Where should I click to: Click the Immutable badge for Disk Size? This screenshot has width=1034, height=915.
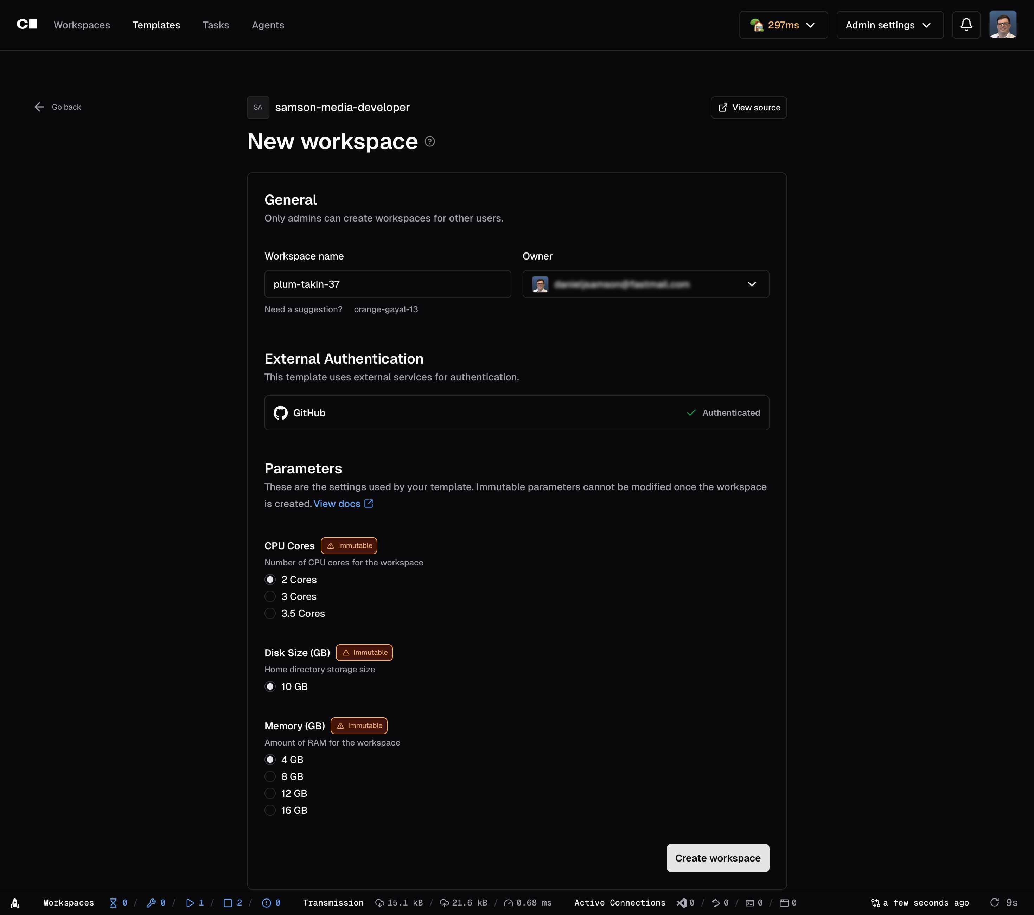click(364, 652)
